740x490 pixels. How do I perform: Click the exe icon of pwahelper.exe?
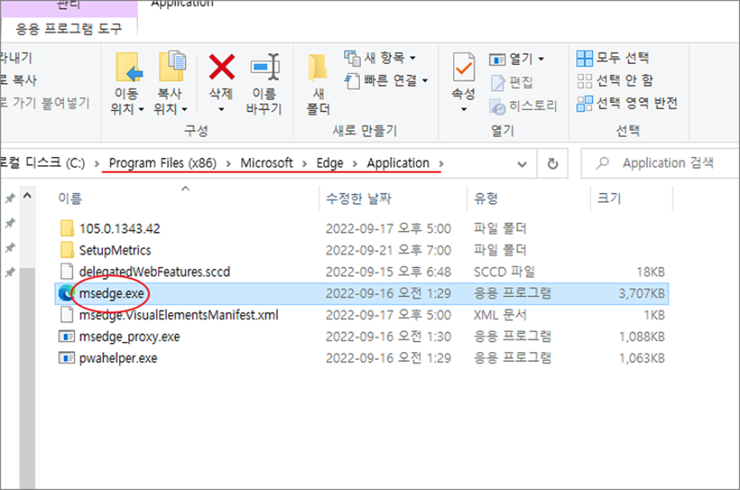tap(66, 359)
